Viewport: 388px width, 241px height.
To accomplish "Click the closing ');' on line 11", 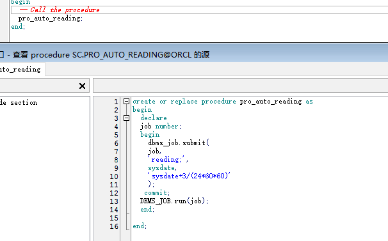I will point(151,184).
